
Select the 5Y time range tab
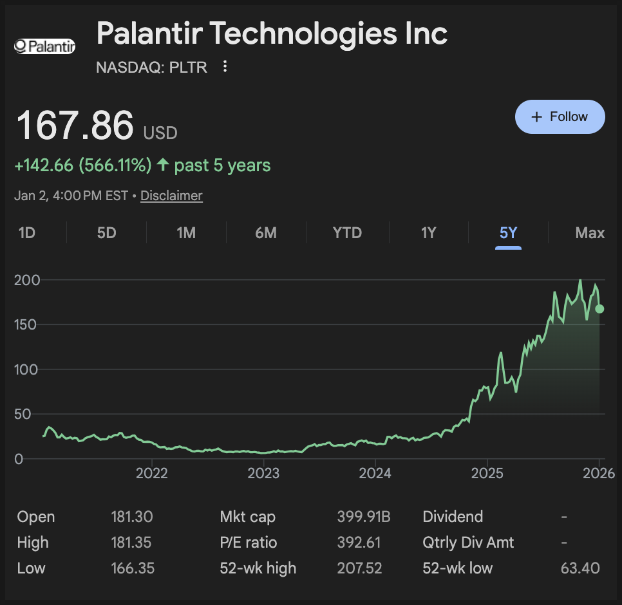coord(508,232)
